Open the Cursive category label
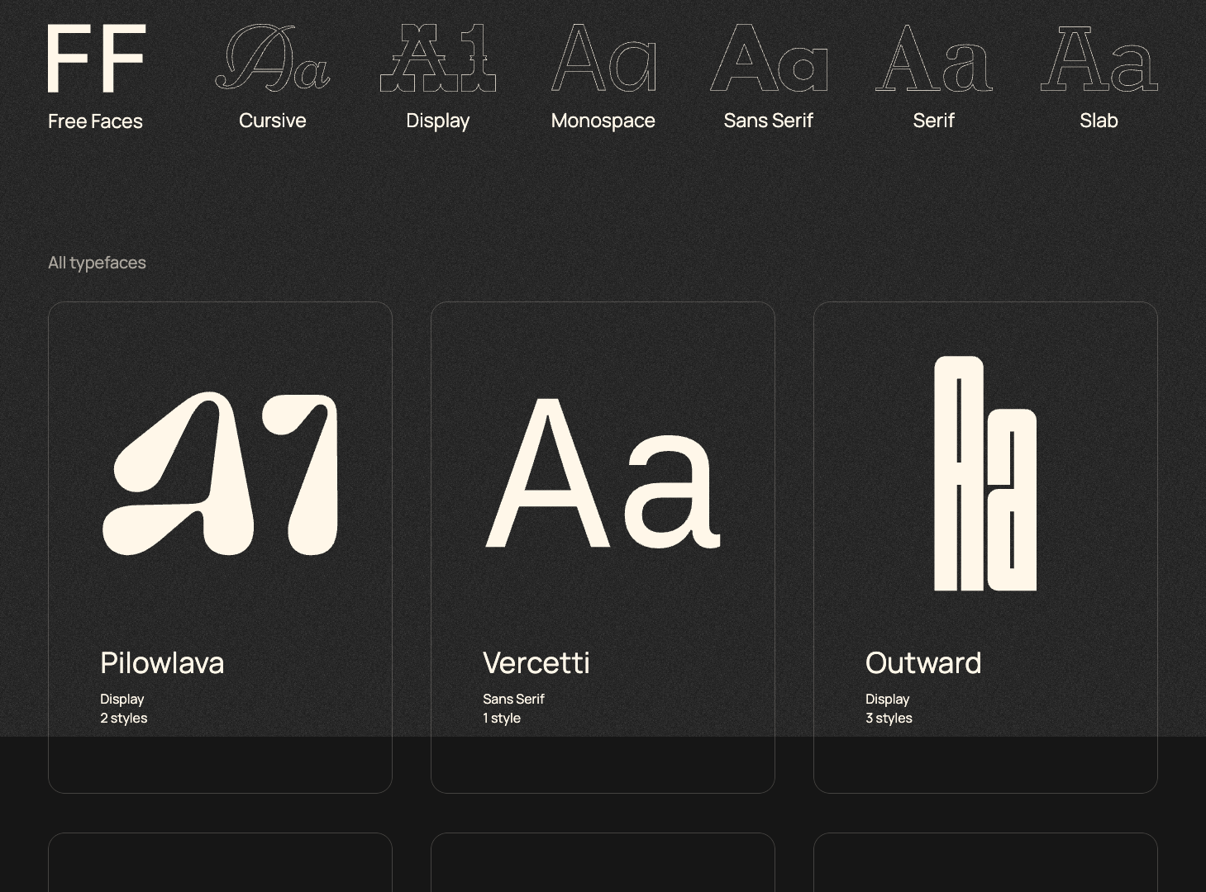Viewport: 1206px width, 892px height. (272, 121)
